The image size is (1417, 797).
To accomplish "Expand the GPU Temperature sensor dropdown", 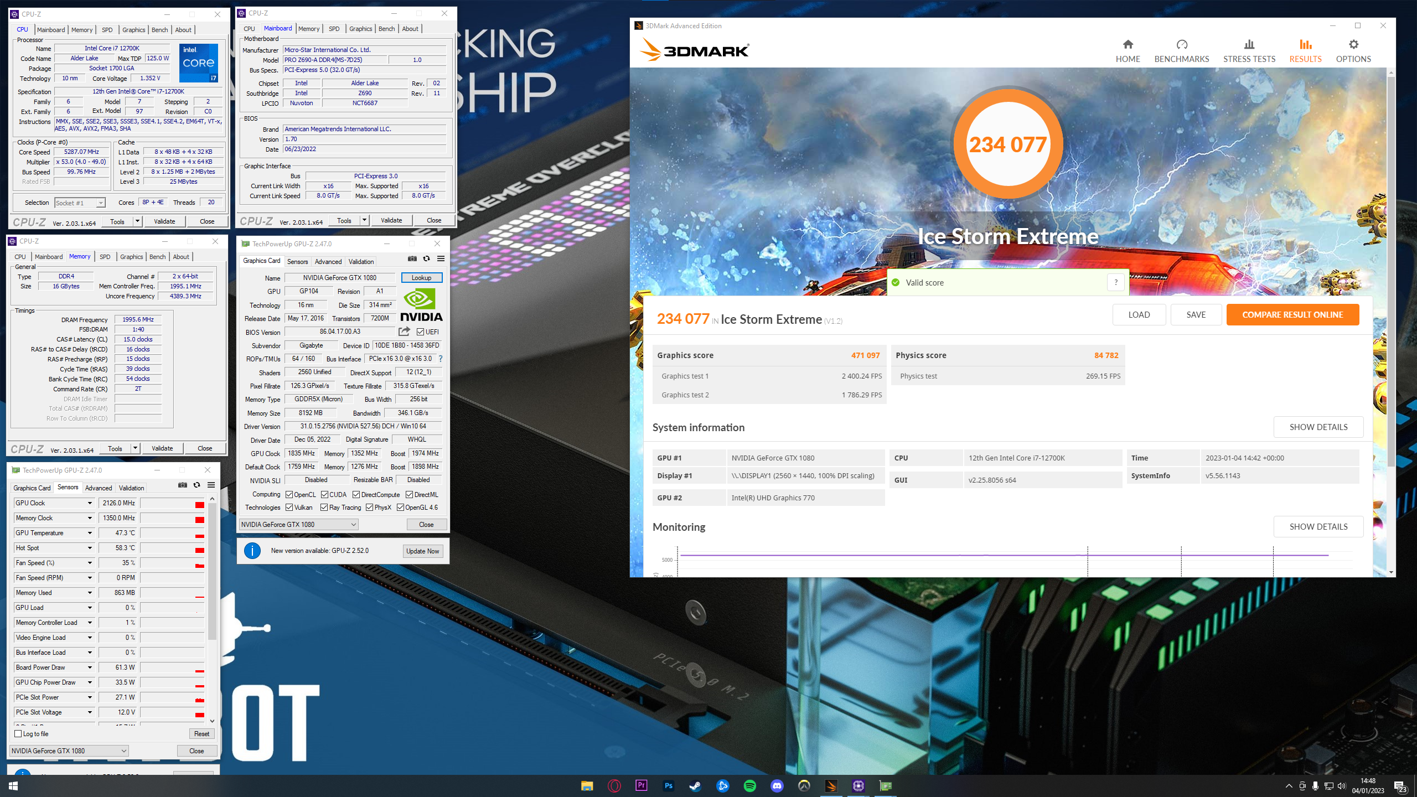I will coord(90,533).
